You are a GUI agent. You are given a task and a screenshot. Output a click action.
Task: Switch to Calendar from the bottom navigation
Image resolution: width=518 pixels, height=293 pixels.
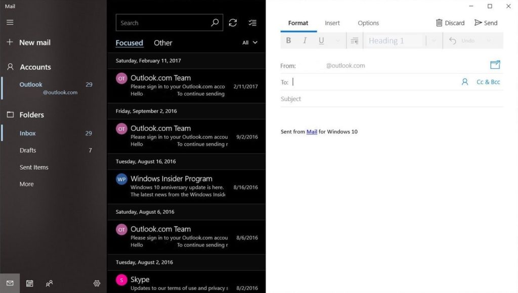[29, 283]
